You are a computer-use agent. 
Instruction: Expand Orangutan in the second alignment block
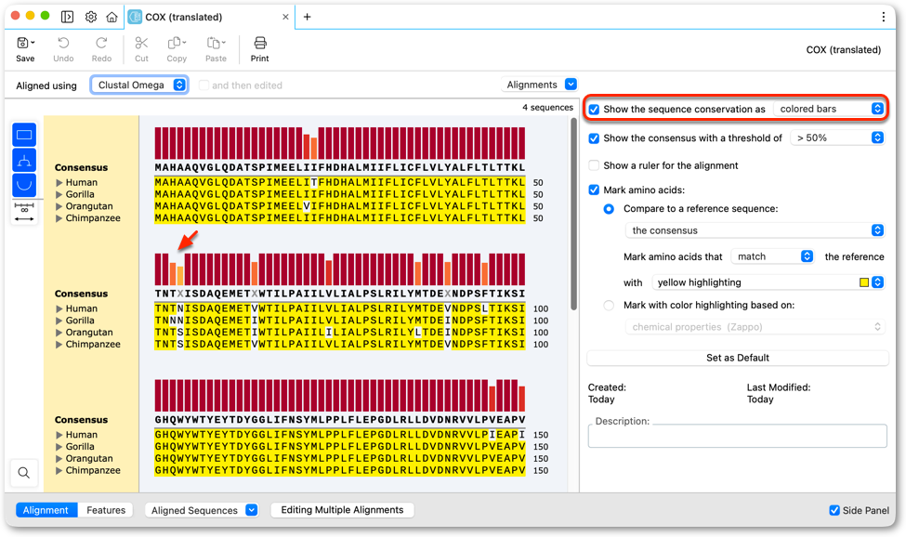pyautogui.click(x=59, y=332)
